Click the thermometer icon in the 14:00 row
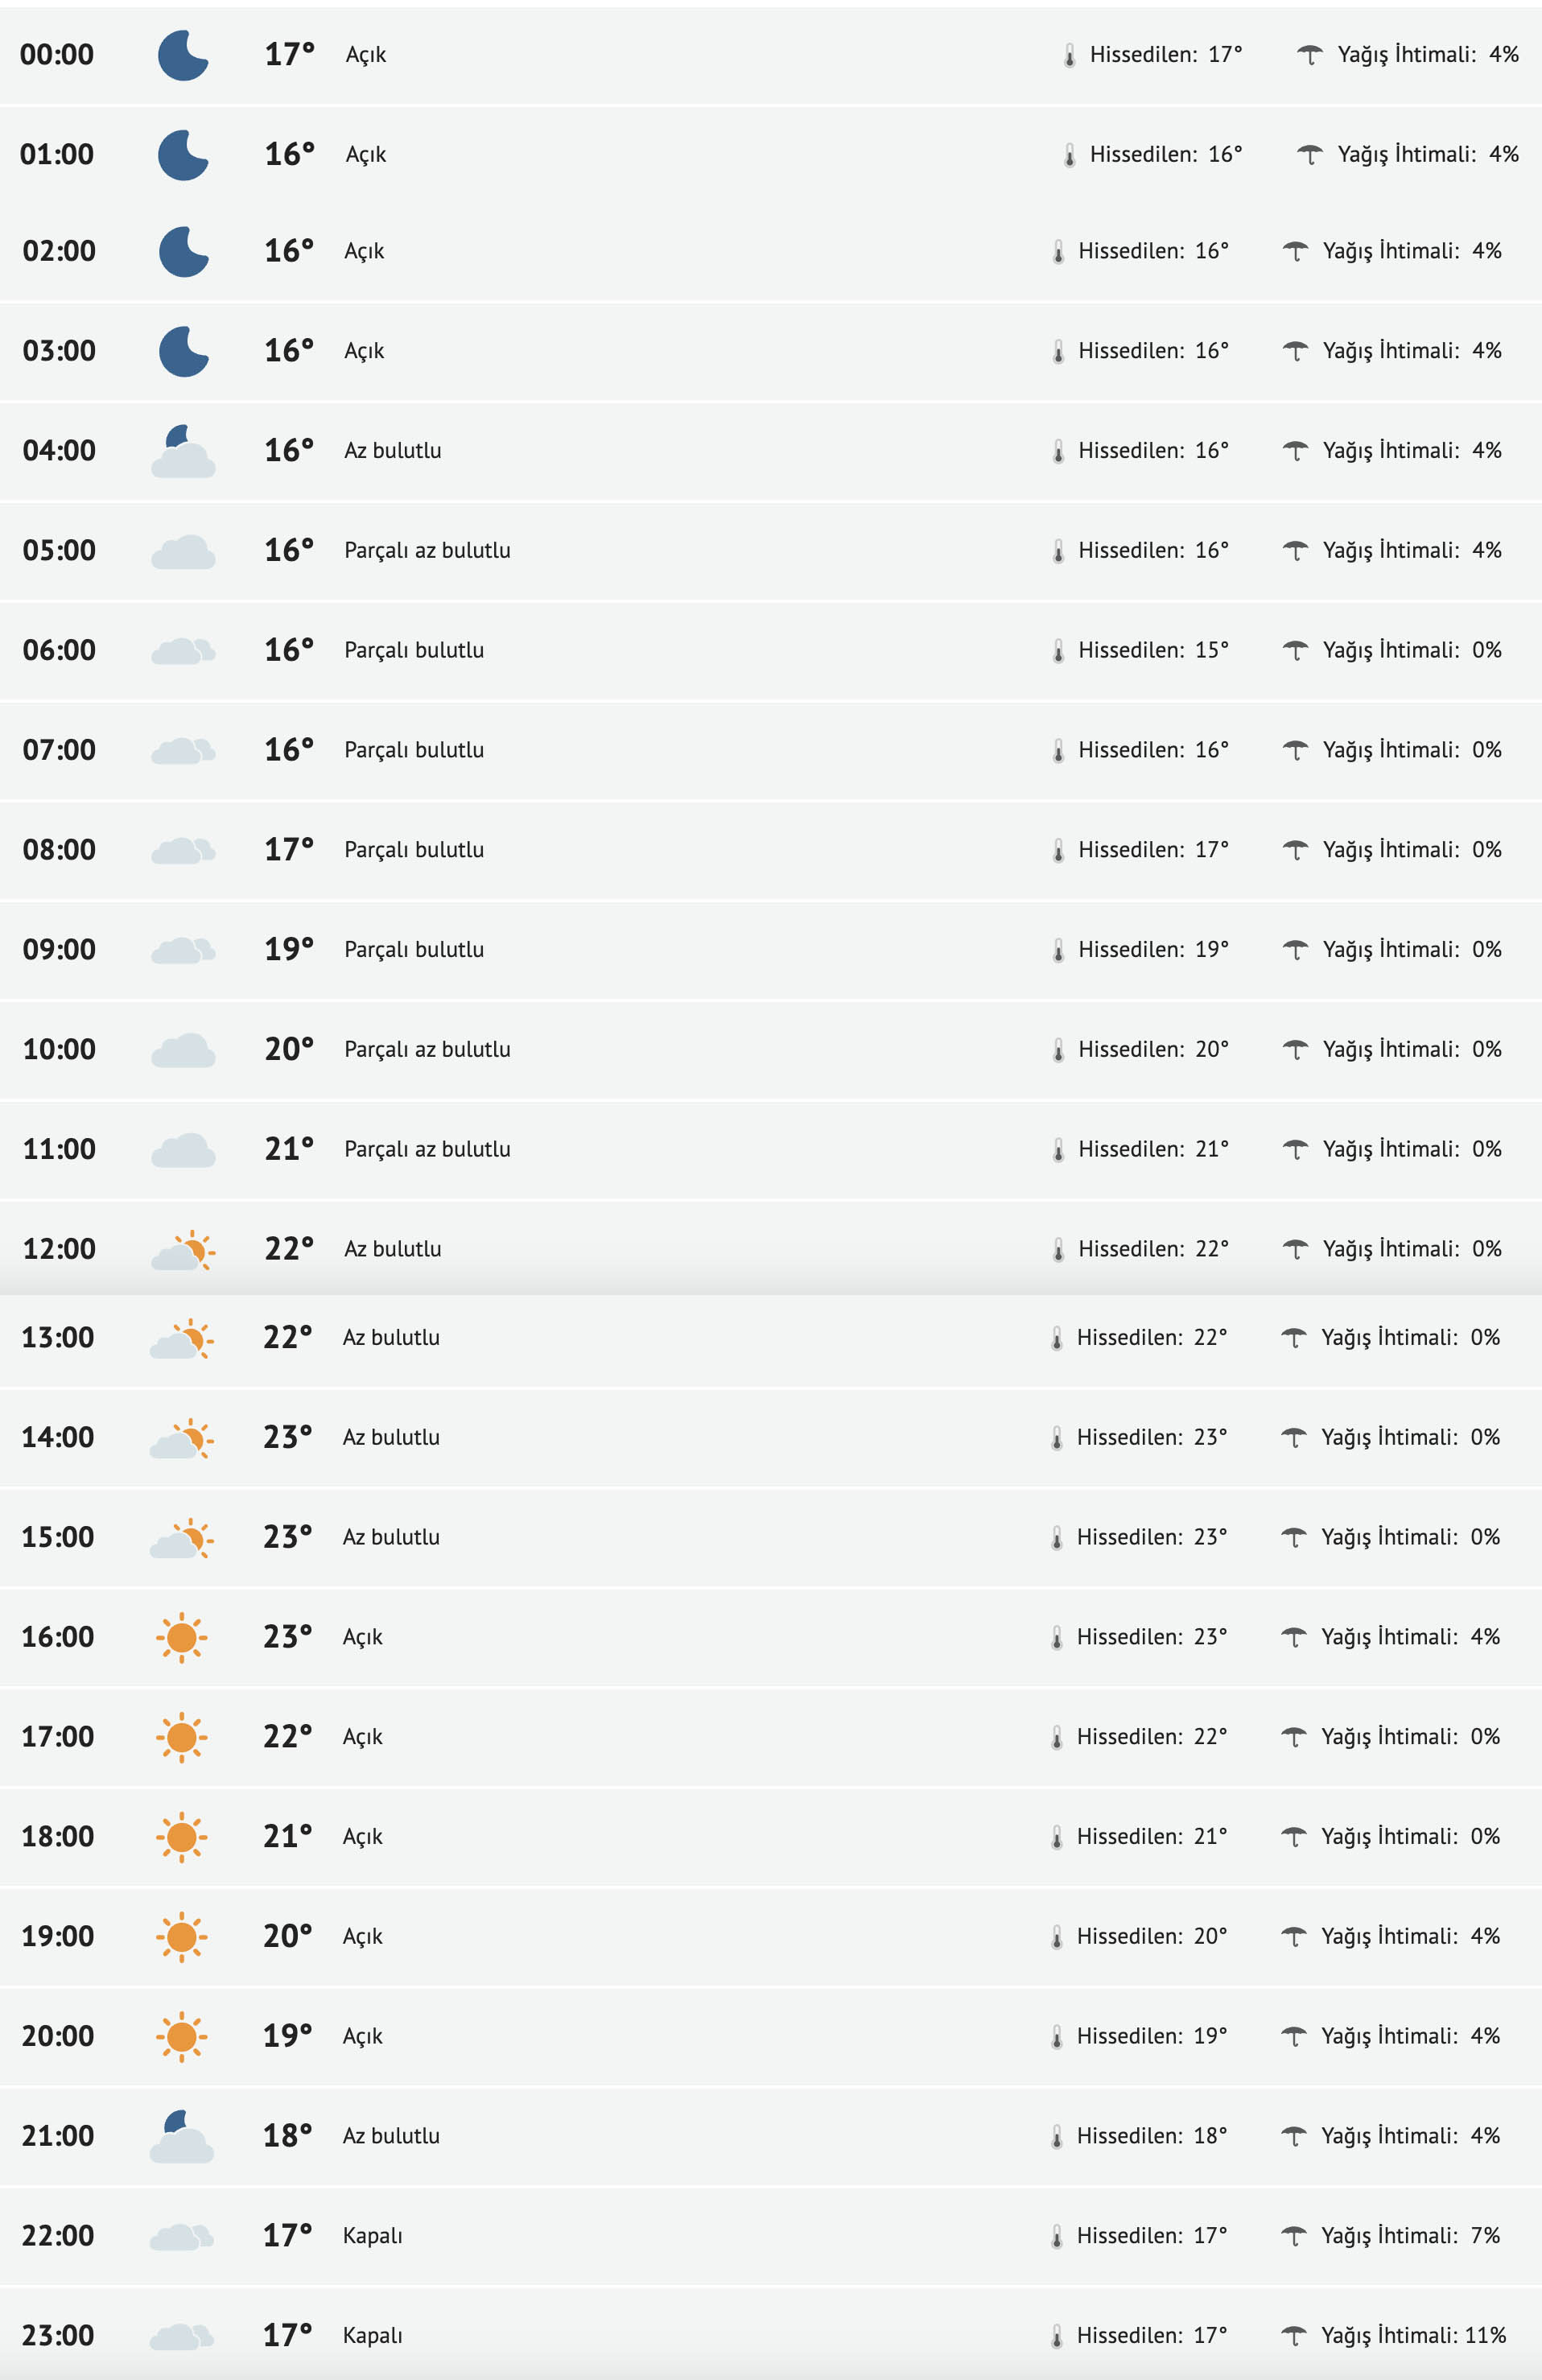The width and height of the screenshot is (1542, 2380). [x=1056, y=1438]
